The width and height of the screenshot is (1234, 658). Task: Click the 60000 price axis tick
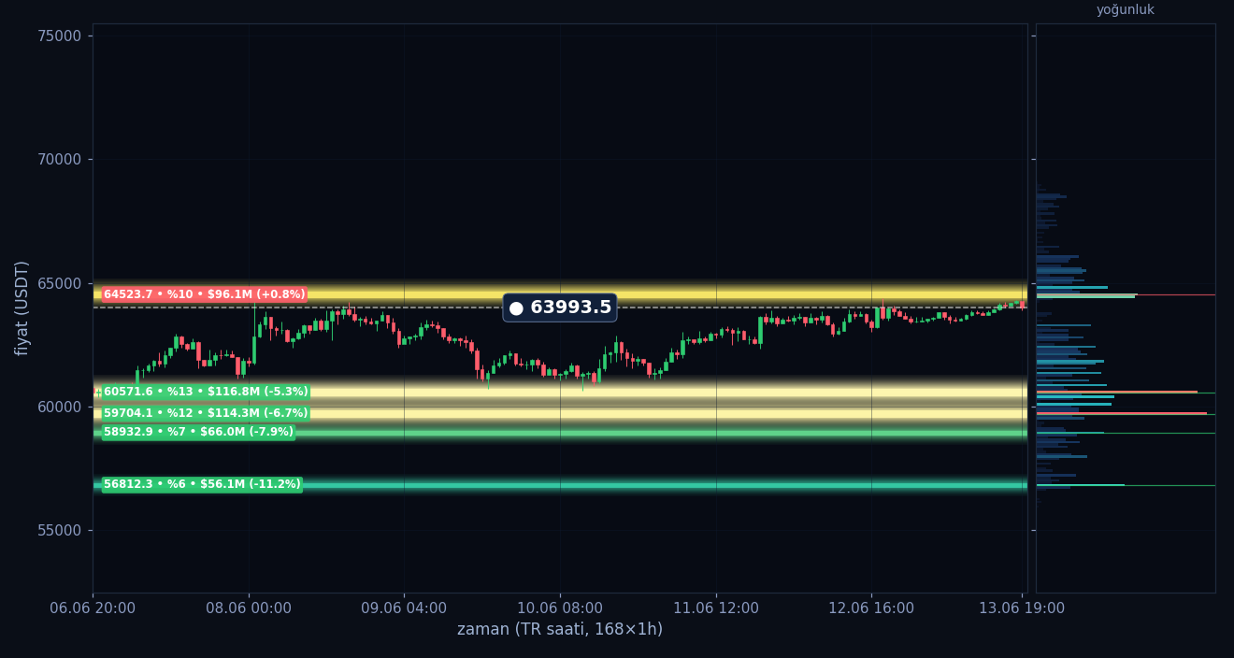60,407
